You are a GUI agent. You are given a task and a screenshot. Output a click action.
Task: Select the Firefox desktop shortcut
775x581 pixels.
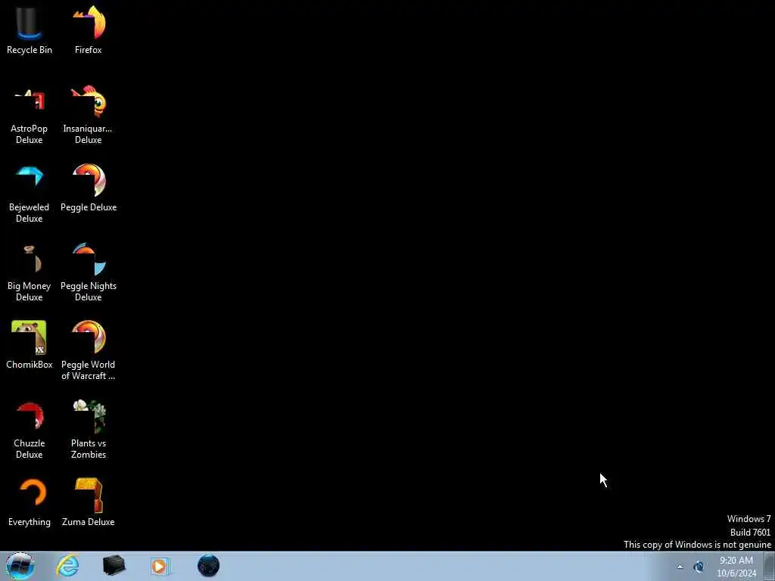89,30
